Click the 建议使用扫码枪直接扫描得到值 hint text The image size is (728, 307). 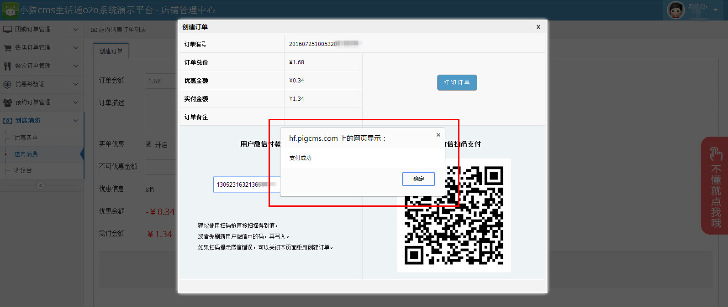237,225
